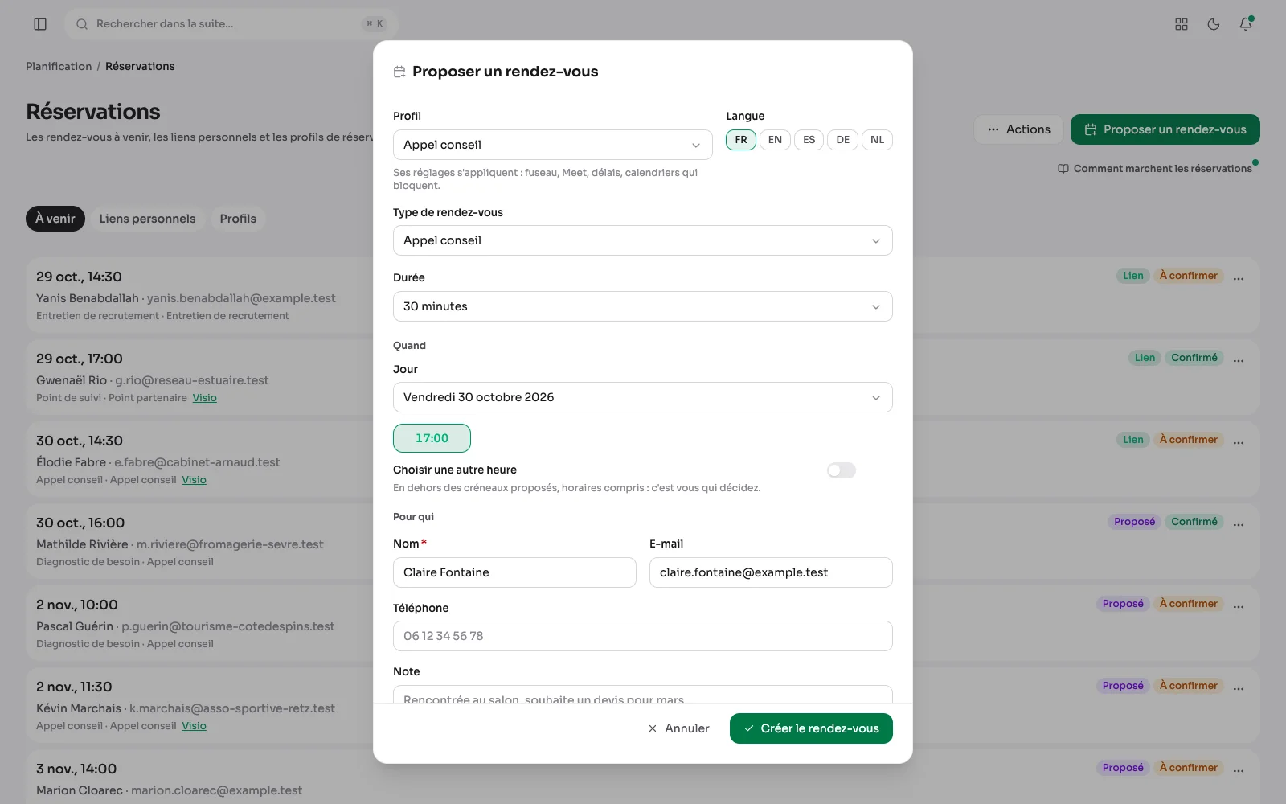
Task: Open row menu for Yanis Benabdallah
Action: click(x=1239, y=279)
